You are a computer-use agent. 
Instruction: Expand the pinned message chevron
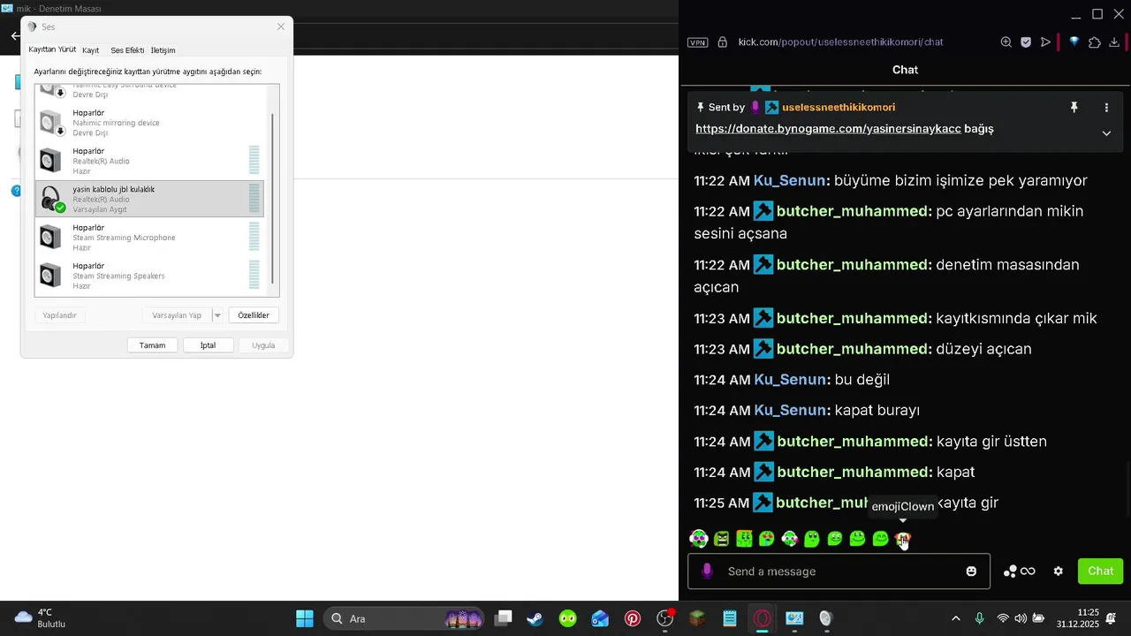click(x=1106, y=133)
